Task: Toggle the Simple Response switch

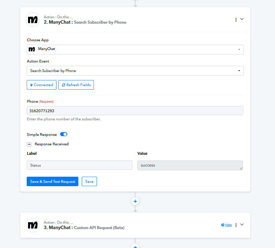Action: 64,134
